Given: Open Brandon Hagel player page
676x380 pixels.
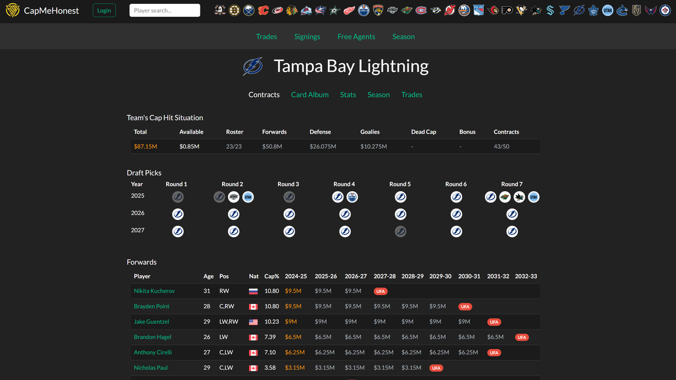Looking at the screenshot, I should [153, 337].
